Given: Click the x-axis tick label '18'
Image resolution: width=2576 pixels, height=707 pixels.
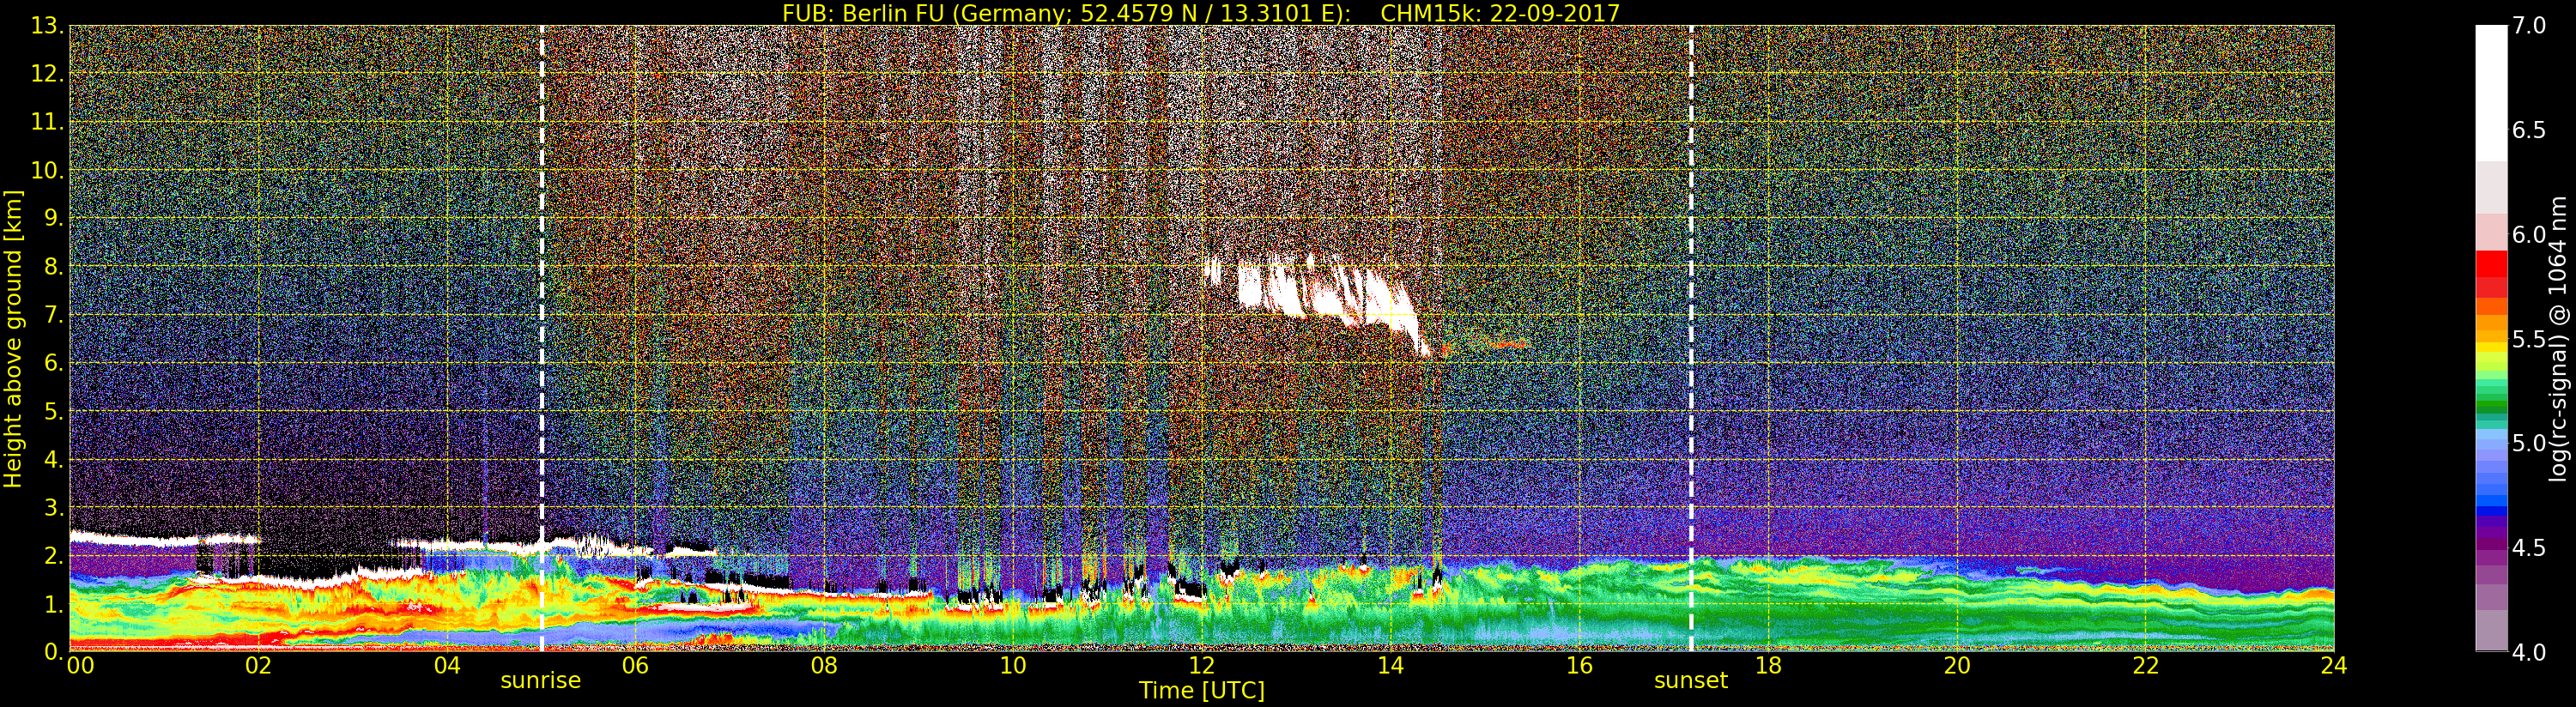Looking at the screenshot, I should pos(1768,665).
